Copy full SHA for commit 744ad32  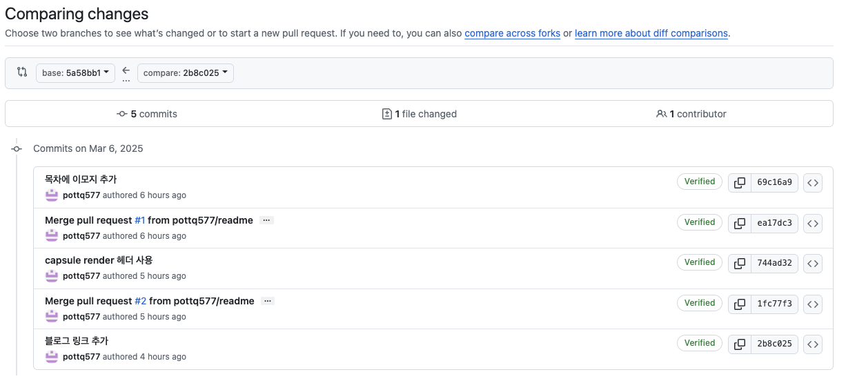coord(740,263)
